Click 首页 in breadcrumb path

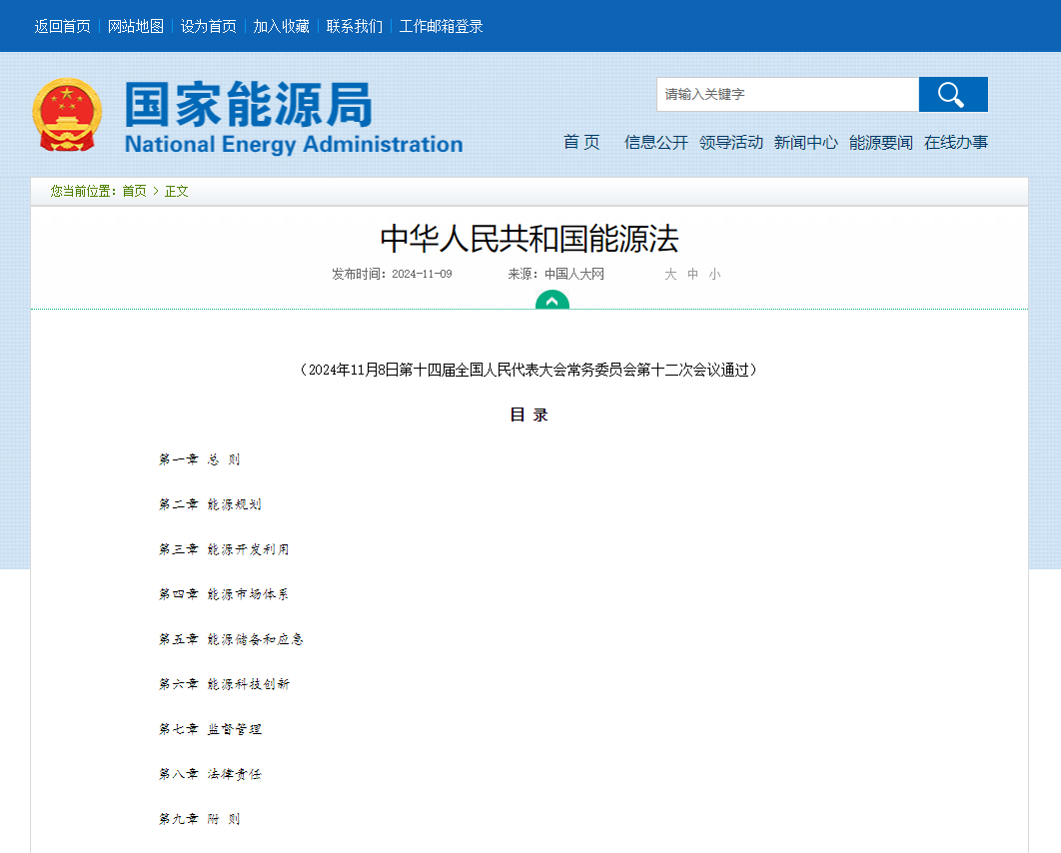pos(134,192)
